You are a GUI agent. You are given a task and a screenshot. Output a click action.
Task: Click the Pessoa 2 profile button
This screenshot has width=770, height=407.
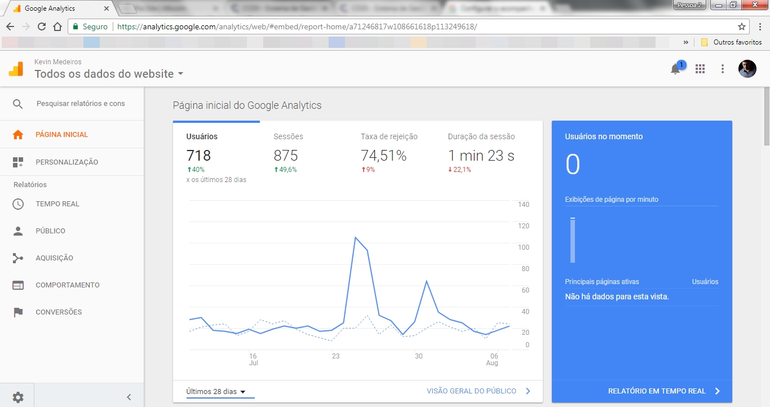(689, 5)
